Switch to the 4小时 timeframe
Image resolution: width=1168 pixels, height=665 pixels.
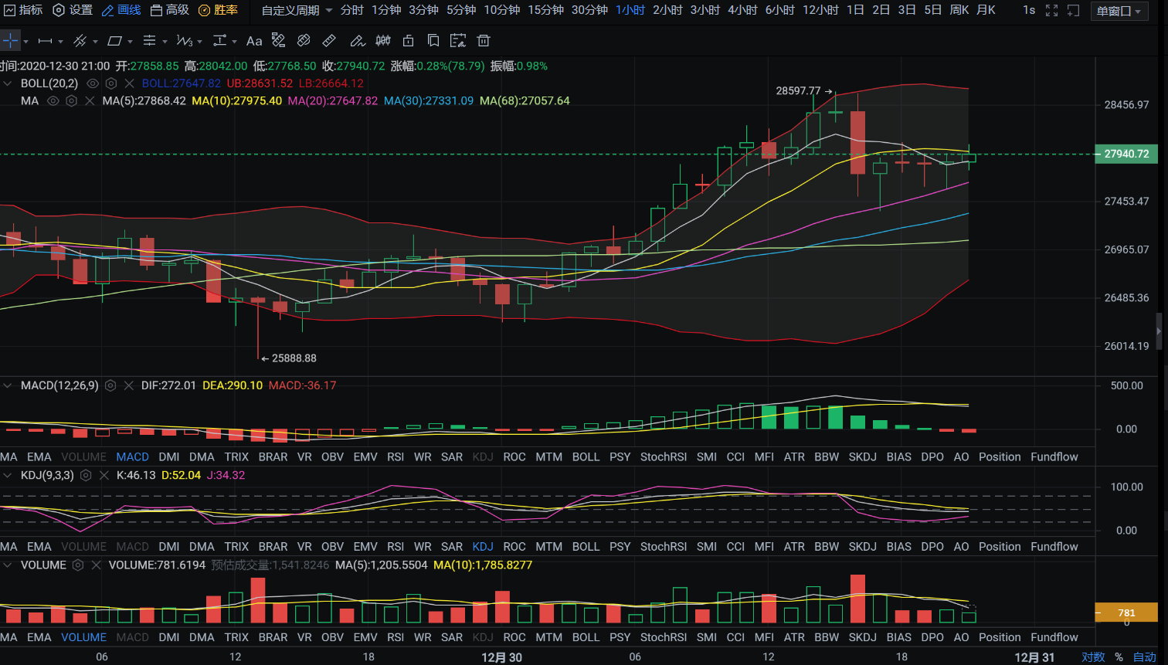[x=742, y=10]
